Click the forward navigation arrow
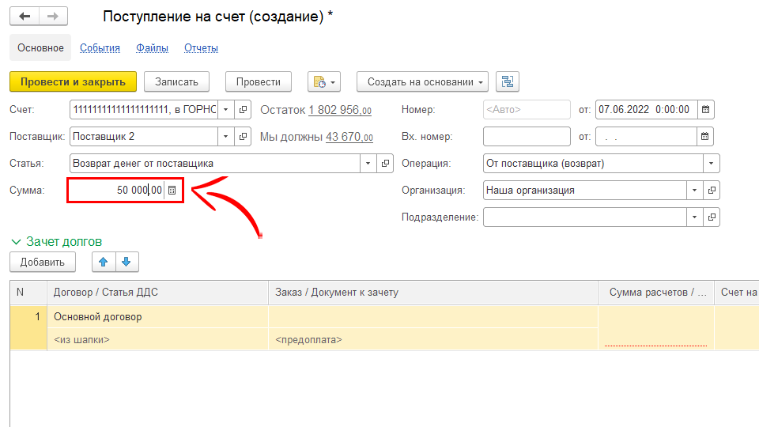The height and width of the screenshot is (427, 759). click(52, 17)
